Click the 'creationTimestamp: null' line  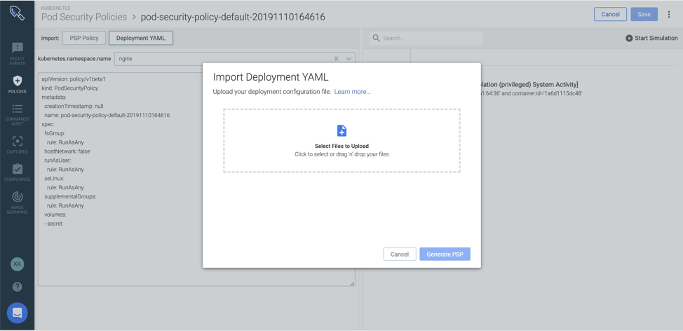[74, 107]
